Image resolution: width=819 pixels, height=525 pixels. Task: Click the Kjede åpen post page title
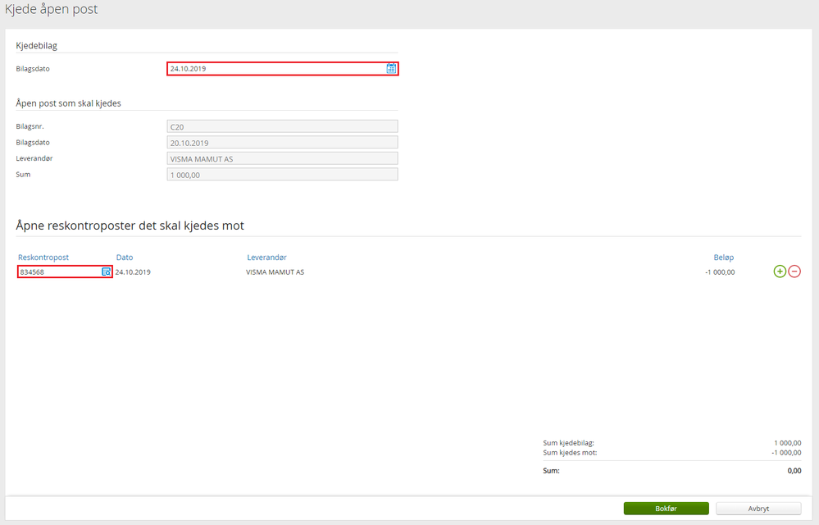tap(51, 9)
